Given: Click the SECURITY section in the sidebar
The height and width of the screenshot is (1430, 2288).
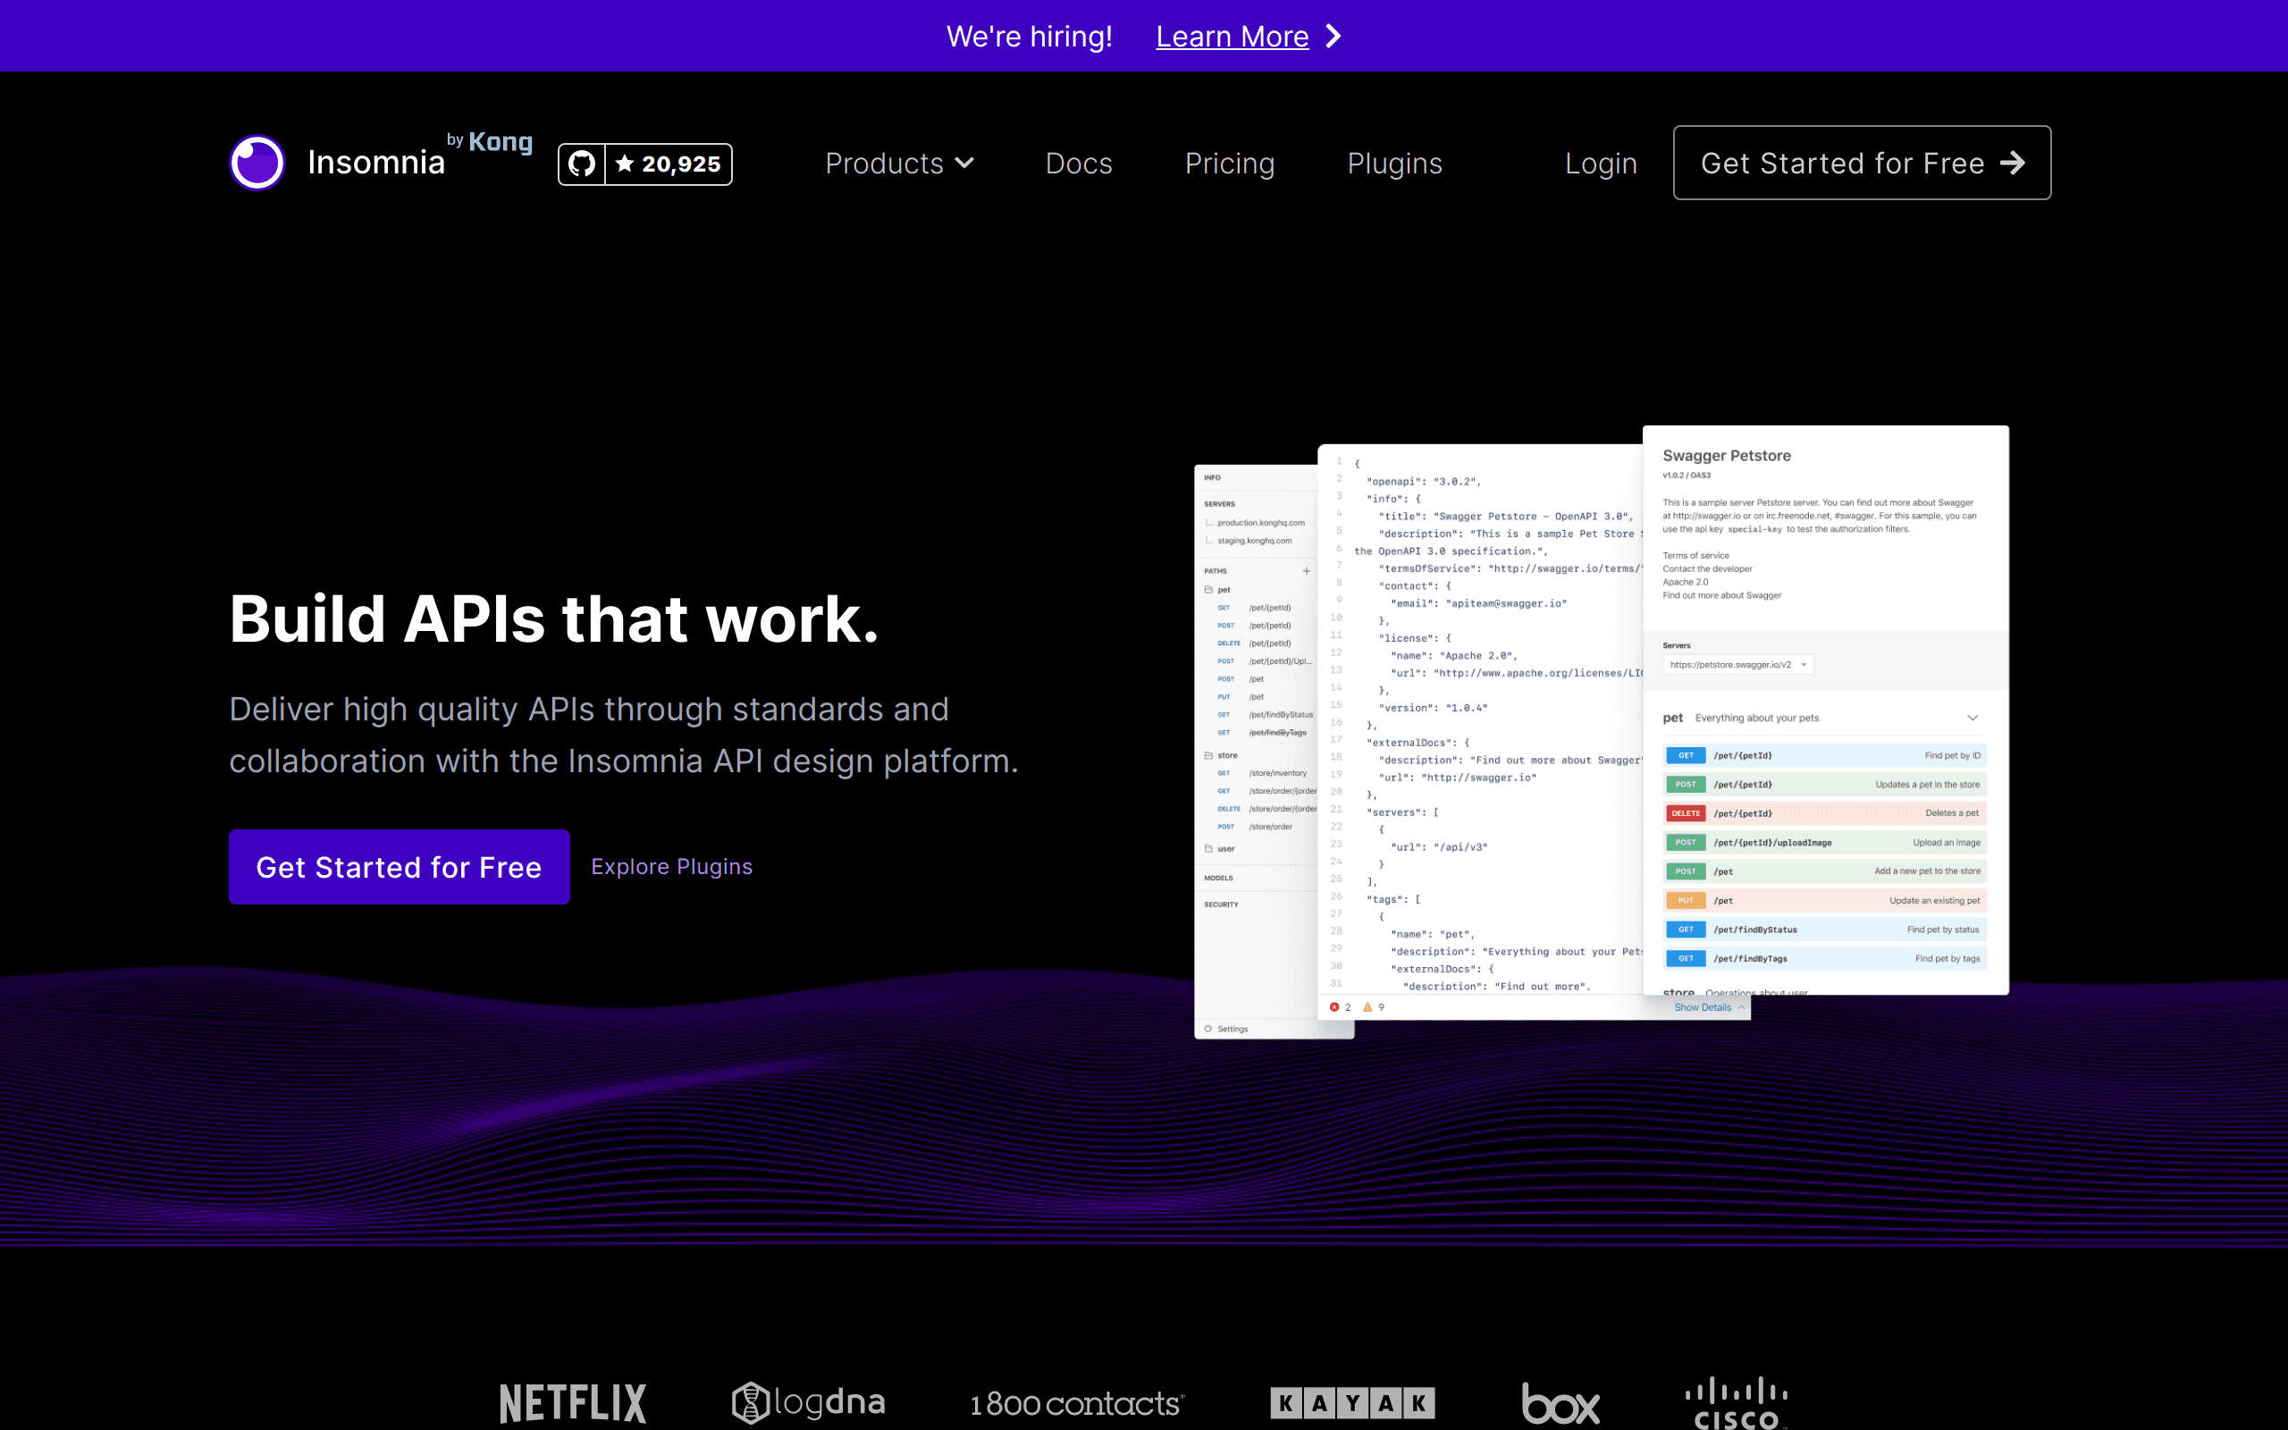Looking at the screenshot, I should [1221, 904].
